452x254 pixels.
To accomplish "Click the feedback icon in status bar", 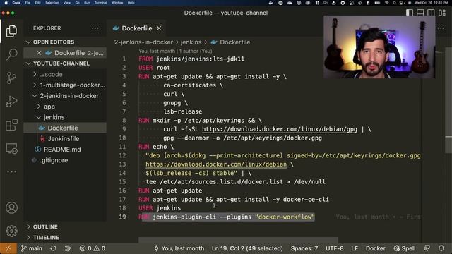I will click(427, 248).
